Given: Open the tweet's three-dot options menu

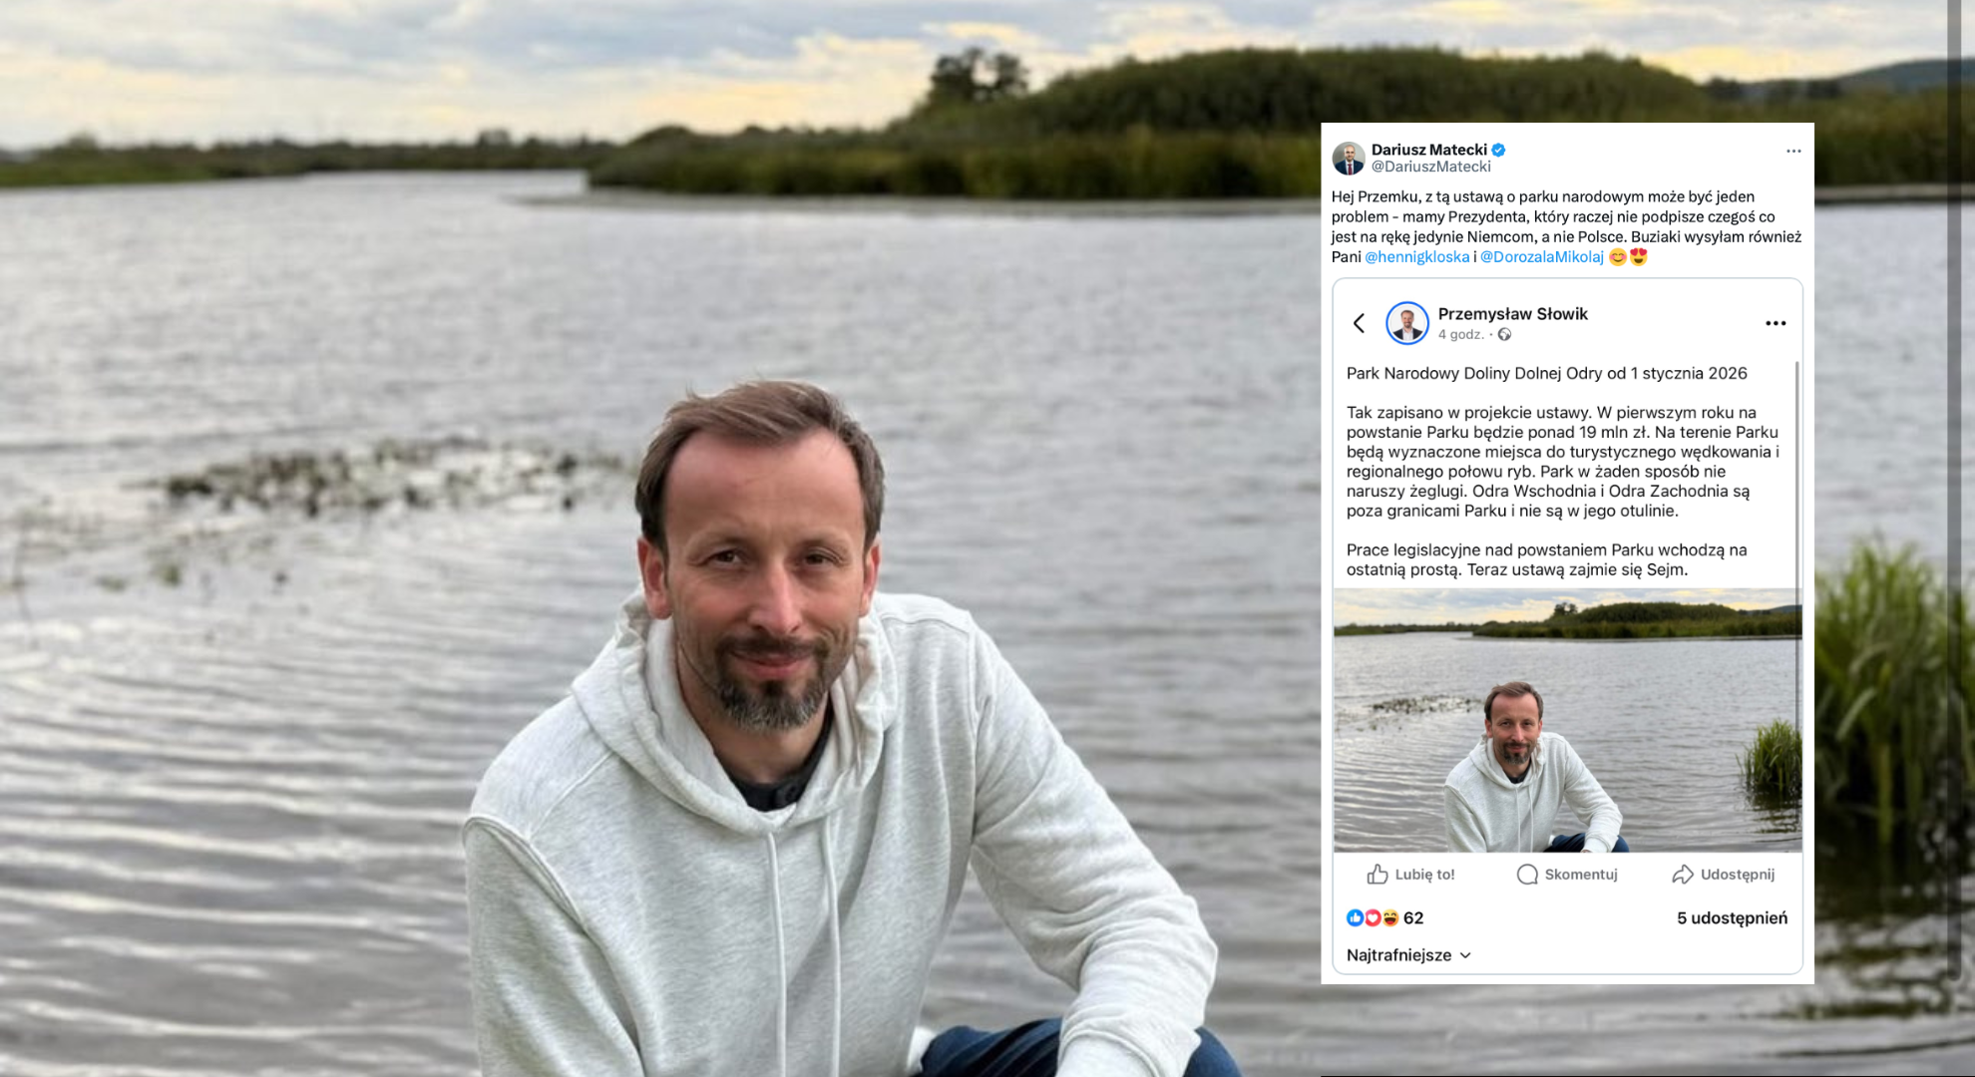Looking at the screenshot, I should pos(1793,152).
